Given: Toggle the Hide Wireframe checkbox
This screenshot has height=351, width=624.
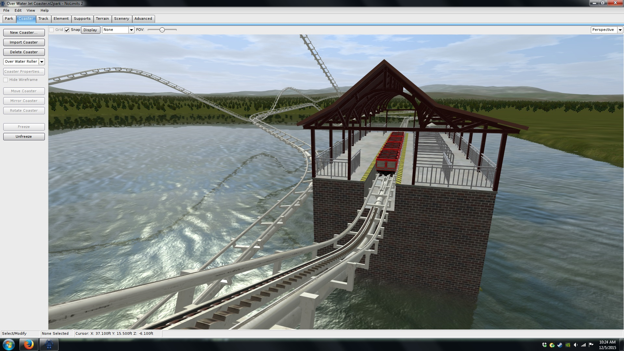Looking at the screenshot, I should (6, 80).
